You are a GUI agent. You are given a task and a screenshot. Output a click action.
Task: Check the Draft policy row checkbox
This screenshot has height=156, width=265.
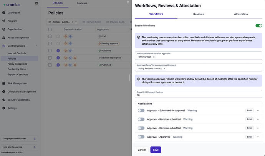pos(50,36)
